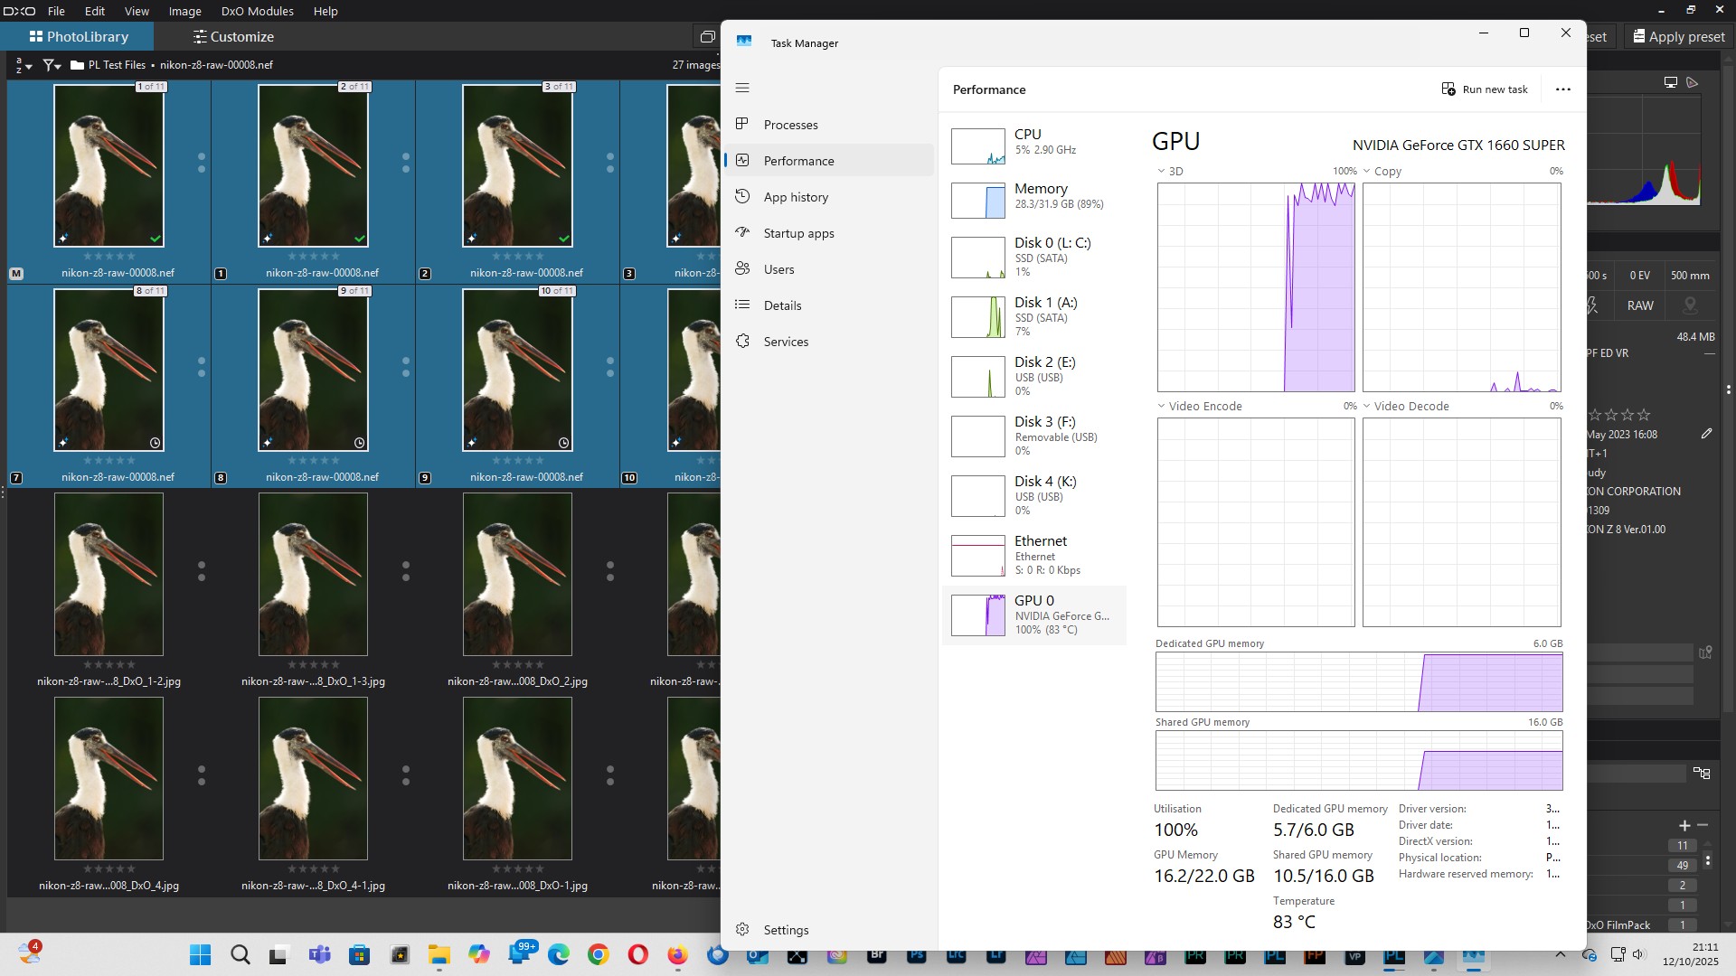Viewport: 1736px width, 976px height.
Task: Open the Services page
Action: point(785,342)
